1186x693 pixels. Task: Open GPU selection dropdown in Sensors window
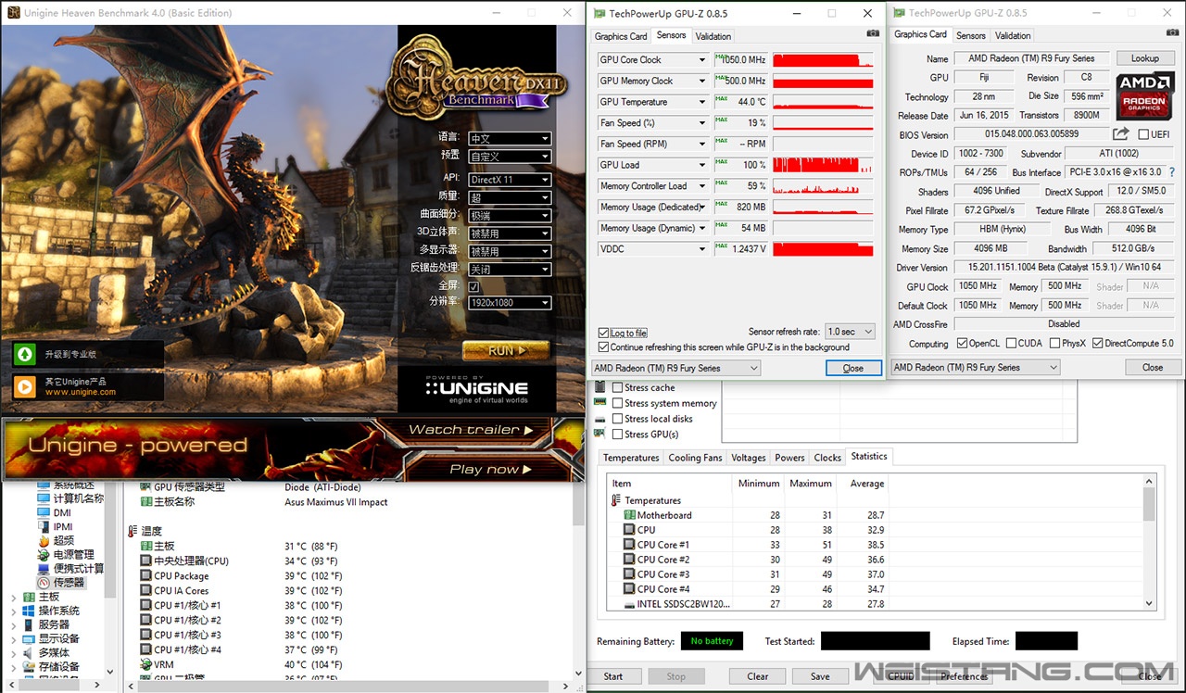pyautogui.click(x=675, y=368)
